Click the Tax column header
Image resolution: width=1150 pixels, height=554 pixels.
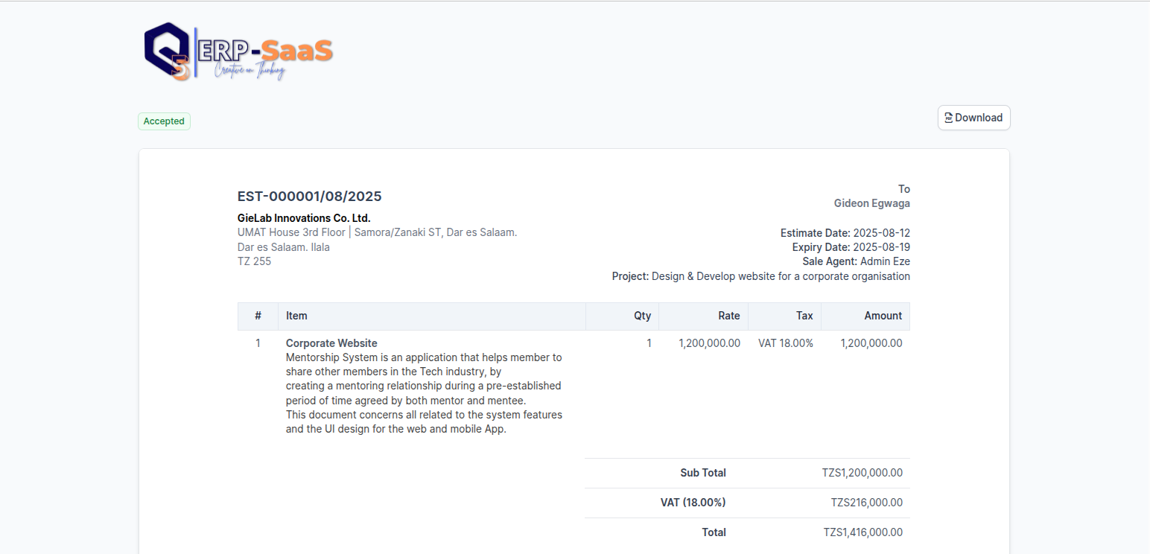804,316
